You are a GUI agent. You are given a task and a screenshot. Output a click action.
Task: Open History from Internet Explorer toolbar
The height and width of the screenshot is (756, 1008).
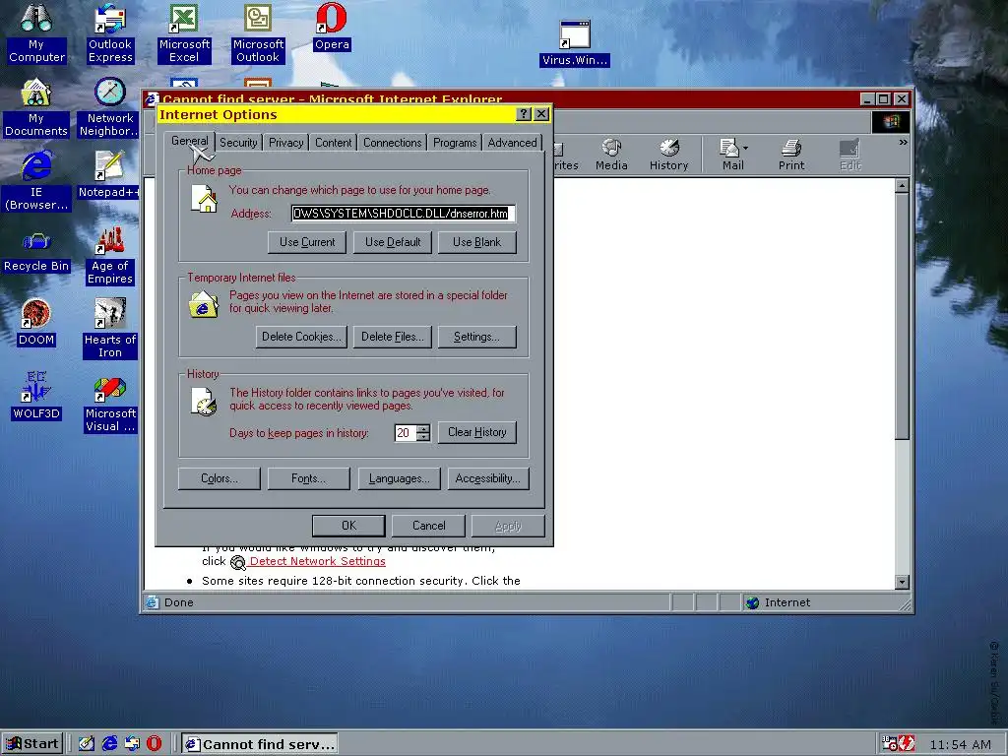click(x=668, y=155)
